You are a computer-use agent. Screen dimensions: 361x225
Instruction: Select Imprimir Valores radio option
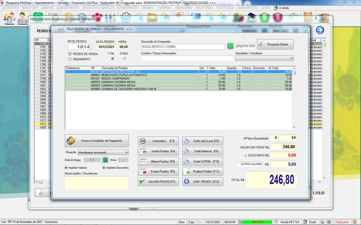[66, 168]
